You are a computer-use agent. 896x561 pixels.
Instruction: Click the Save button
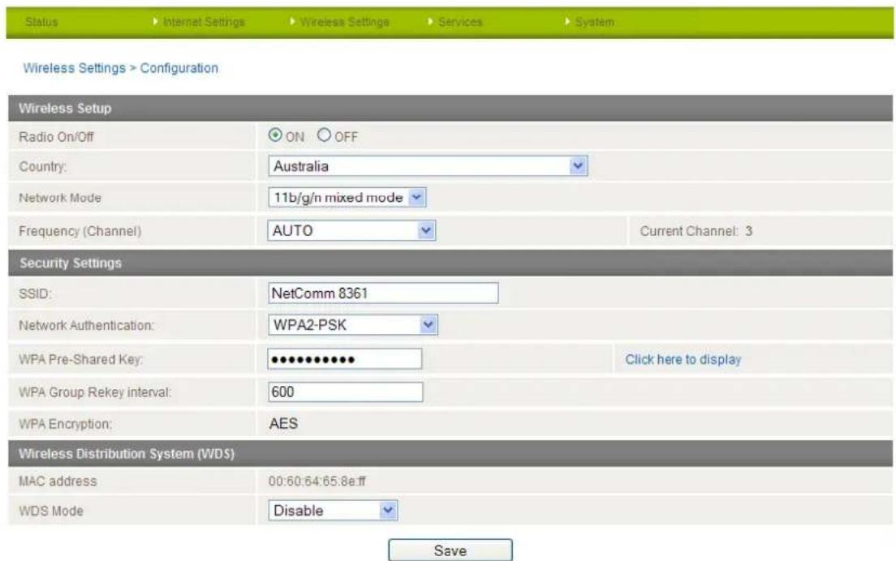pyautogui.click(x=450, y=550)
